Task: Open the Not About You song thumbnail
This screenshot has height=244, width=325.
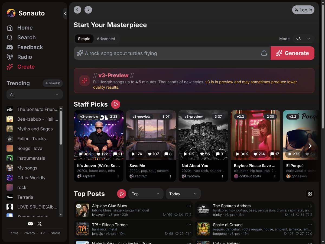Action: pyautogui.click(x=203, y=135)
